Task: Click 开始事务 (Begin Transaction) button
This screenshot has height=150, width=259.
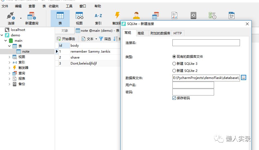Action: pos(66,39)
